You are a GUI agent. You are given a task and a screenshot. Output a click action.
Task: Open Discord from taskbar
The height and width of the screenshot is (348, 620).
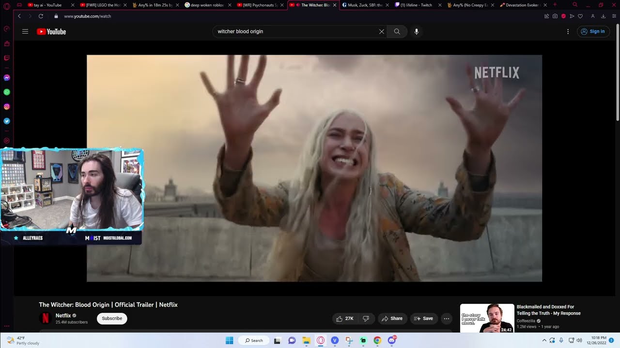pyautogui.click(x=392, y=340)
